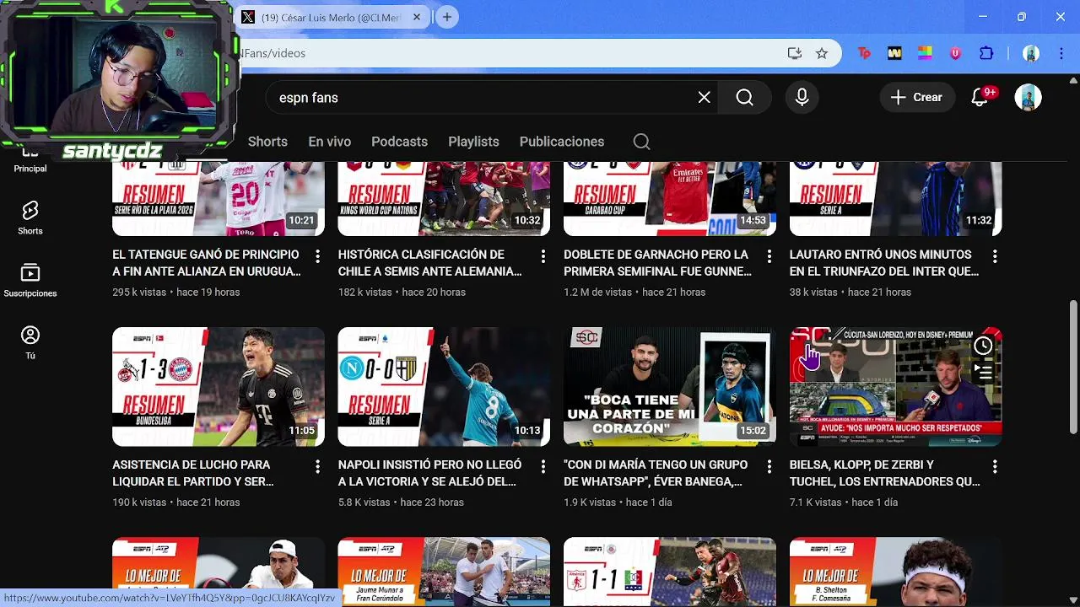Open CON DI MARÍA TENGO UN GRUPO title

point(656,473)
